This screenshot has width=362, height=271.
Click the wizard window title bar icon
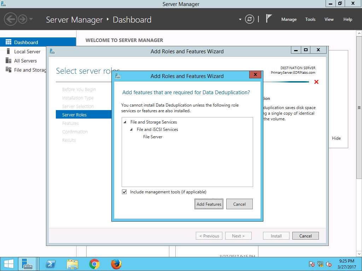(x=52, y=51)
